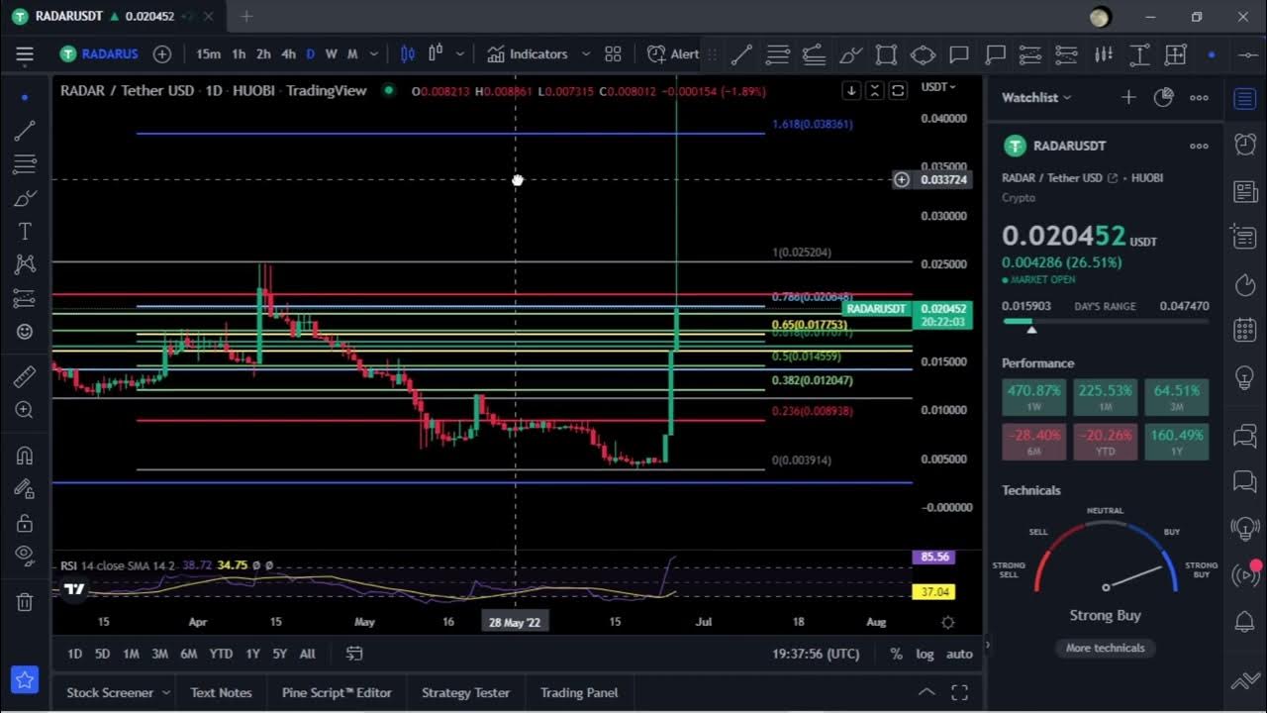This screenshot has width=1267, height=713.
Task: Open the Text Notes tab
Action: pyautogui.click(x=221, y=692)
